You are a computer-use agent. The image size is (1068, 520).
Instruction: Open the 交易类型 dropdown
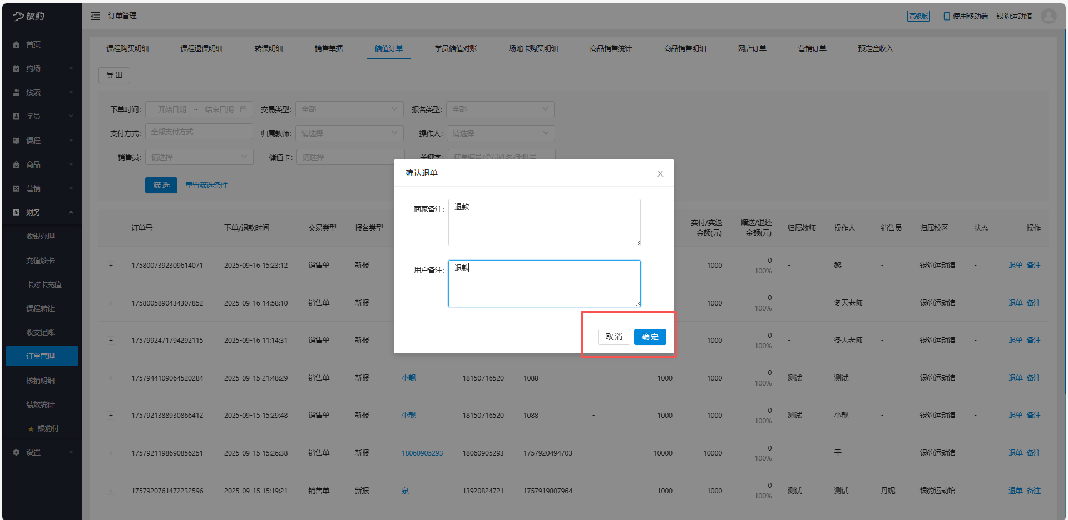point(349,109)
